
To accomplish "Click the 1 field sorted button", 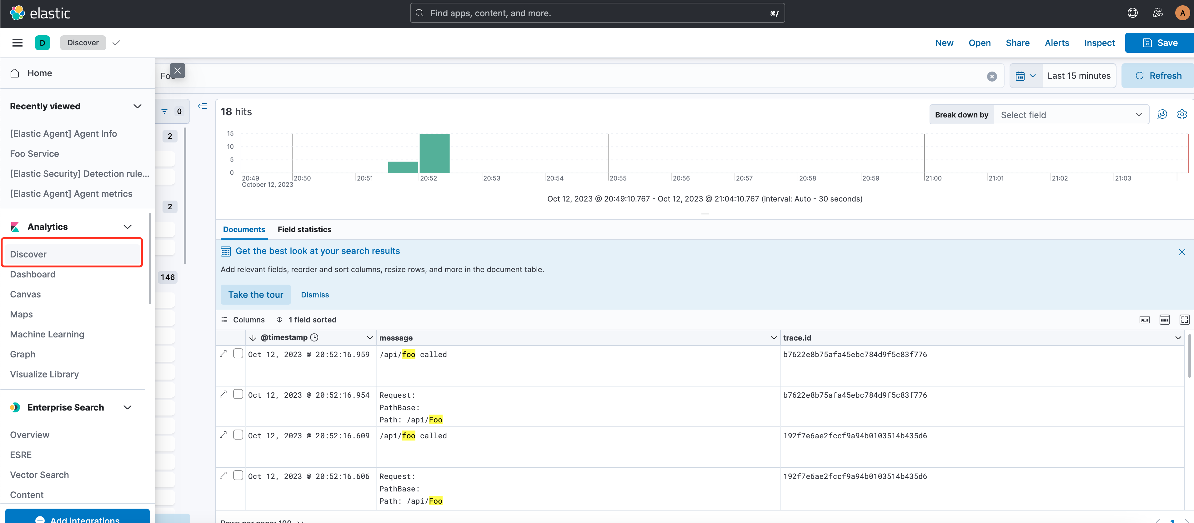I will click(306, 320).
